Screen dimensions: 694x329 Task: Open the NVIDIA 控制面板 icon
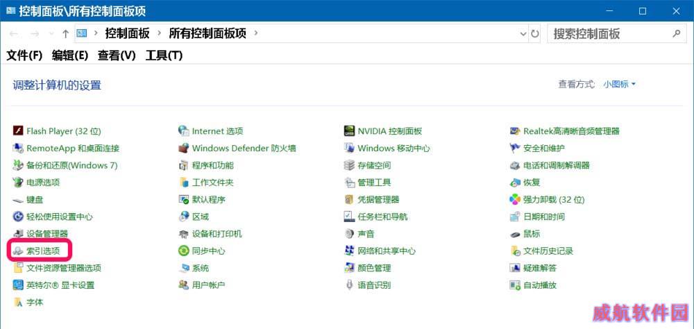[350, 130]
